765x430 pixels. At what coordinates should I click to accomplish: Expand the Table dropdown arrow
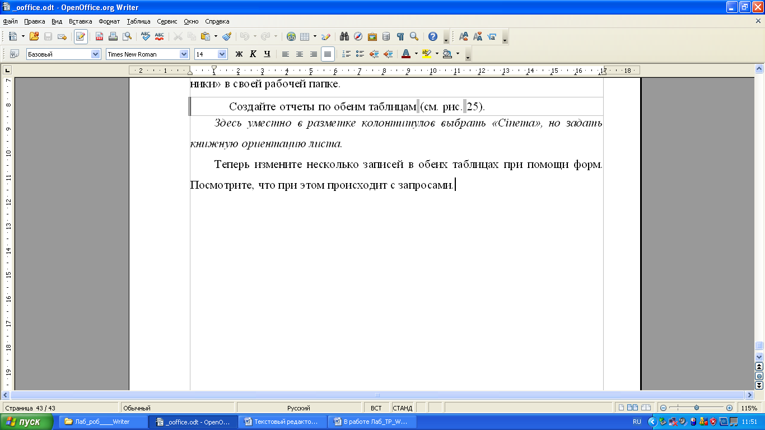(x=315, y=36)
